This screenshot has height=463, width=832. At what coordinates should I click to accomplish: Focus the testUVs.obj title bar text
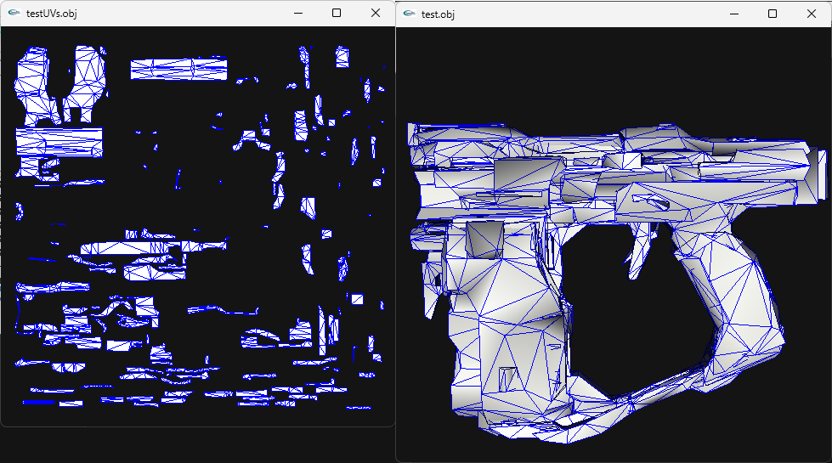tap(52, 14)
